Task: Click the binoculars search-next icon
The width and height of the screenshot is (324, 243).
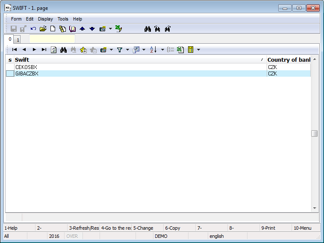Action: 168,29
